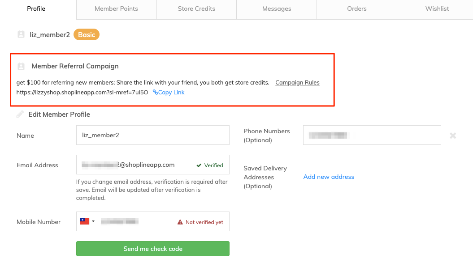Click the Add new address link
The image size is (473, 271).
coord(329,177)
